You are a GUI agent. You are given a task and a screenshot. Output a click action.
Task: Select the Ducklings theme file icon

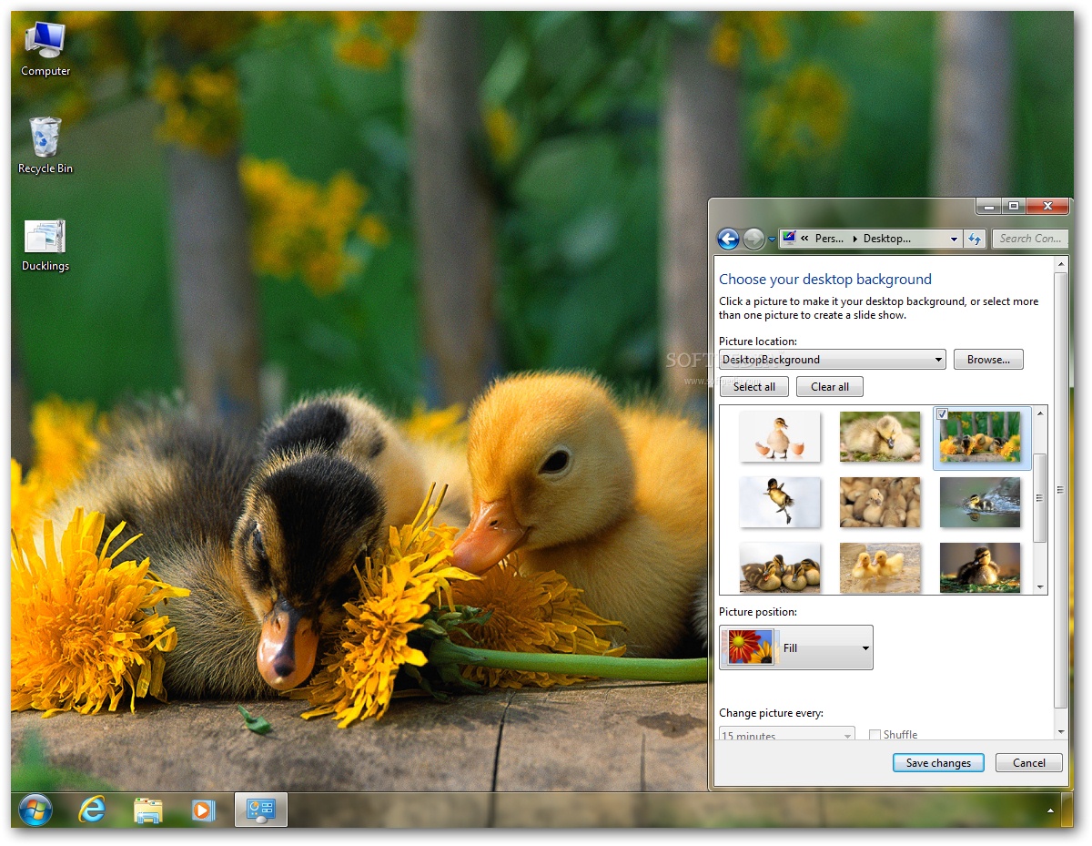45,244
